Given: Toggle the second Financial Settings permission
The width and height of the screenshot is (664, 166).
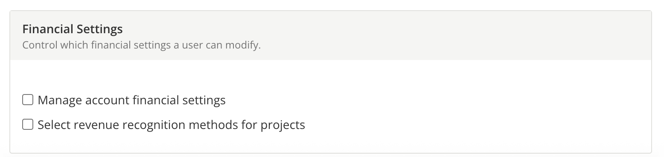Looking at the screenshot, I should (x=28, y=125).
